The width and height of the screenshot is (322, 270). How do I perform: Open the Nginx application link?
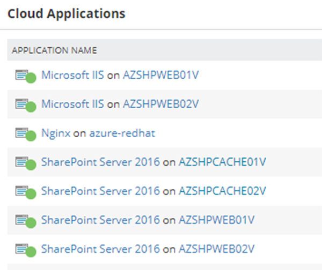click(56, 133)
